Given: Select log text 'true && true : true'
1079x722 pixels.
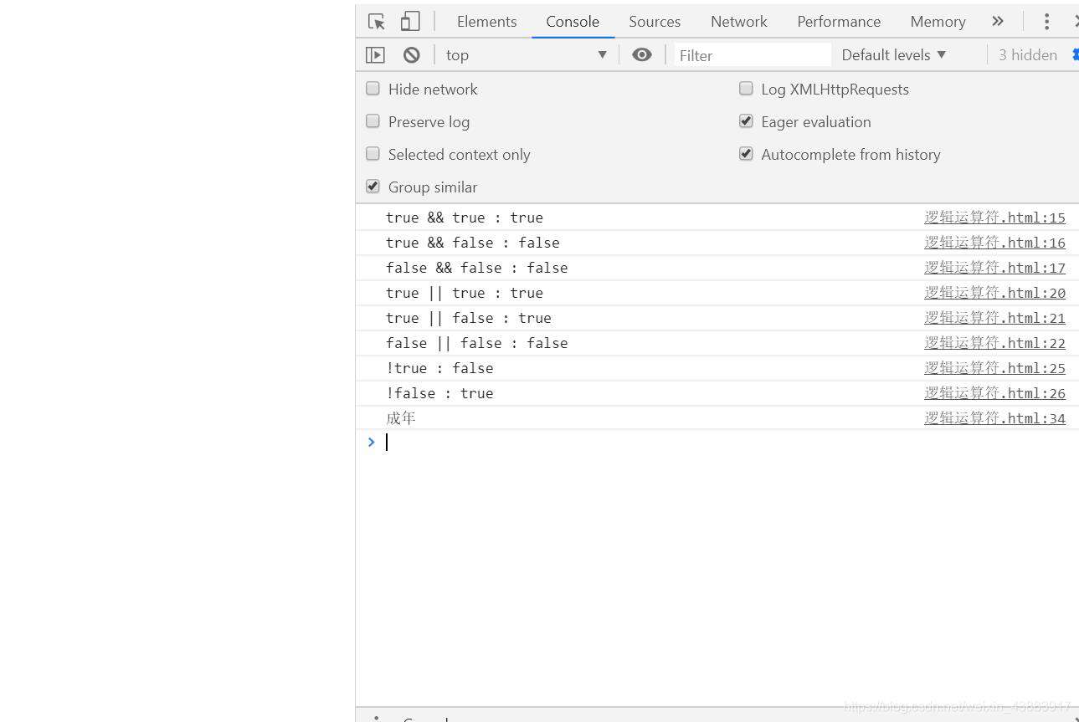Looking at the screenshot, I should [x=465, y=218].
